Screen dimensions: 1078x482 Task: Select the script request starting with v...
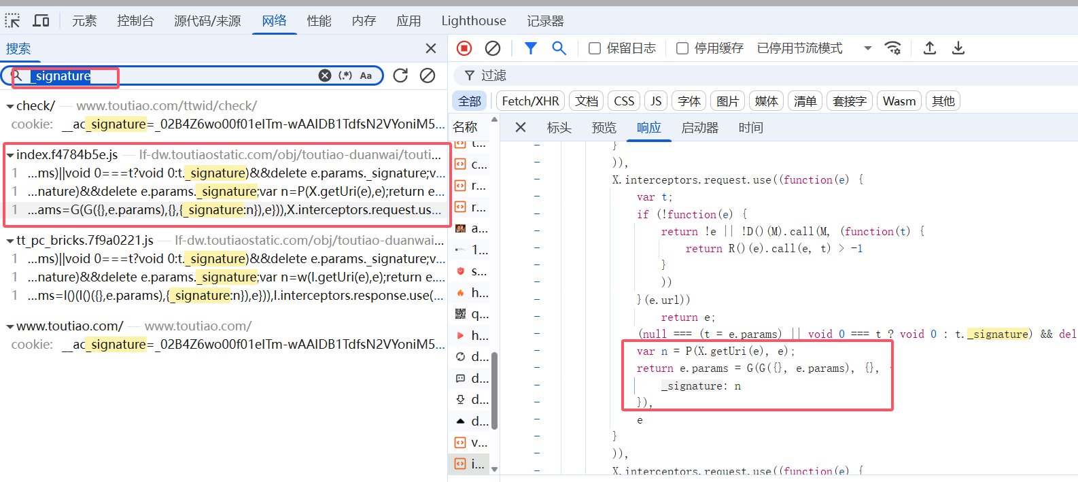[470, 443]
